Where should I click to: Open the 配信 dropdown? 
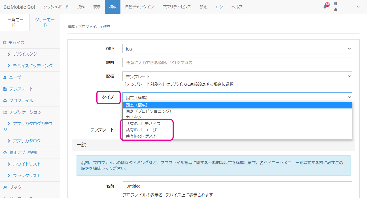[237, 76]
